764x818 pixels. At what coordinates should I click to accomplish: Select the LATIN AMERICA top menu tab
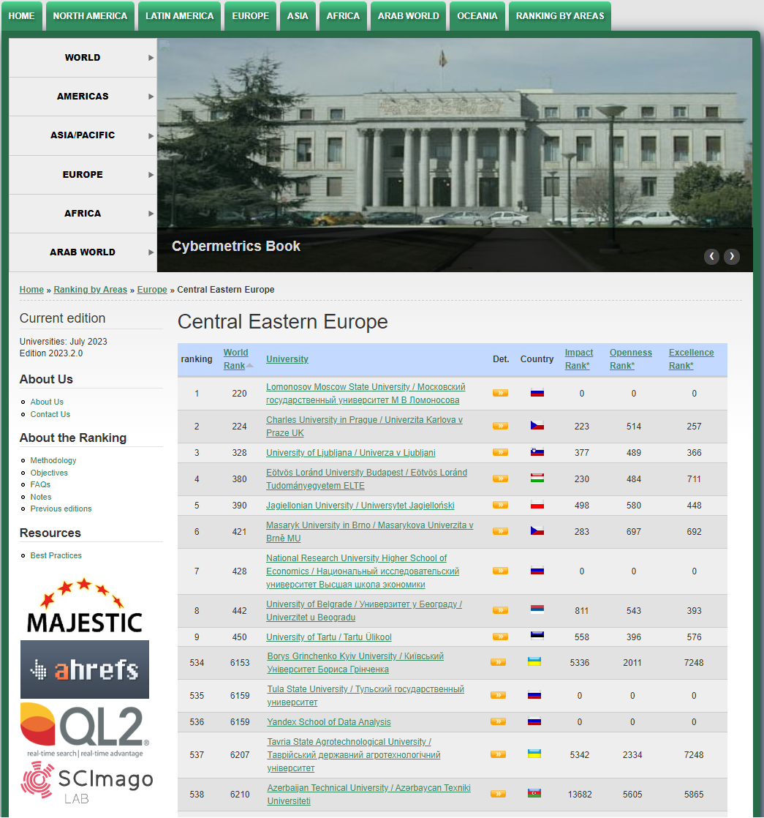tap(179, 16)
